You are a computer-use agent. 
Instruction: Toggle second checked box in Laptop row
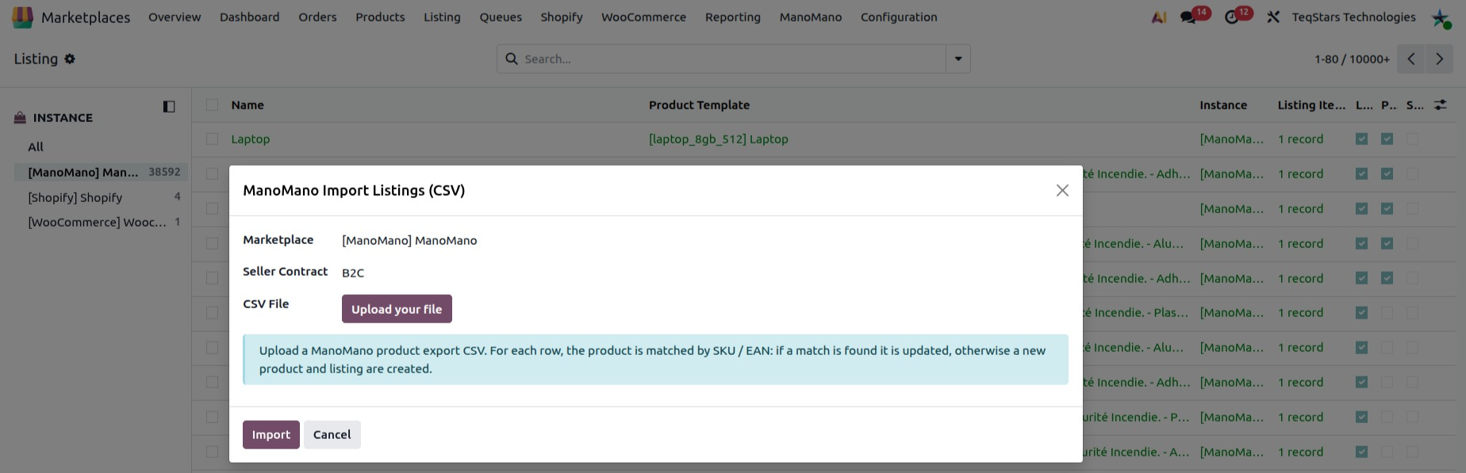click(x=1387, y=139)
